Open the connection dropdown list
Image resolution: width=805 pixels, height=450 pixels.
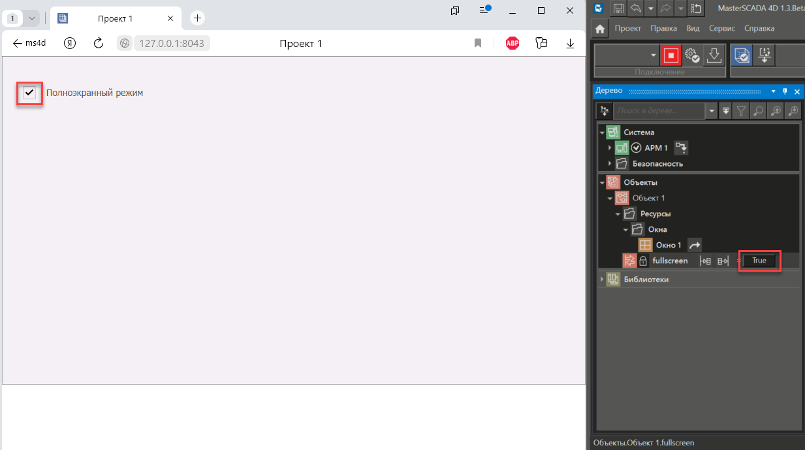point(653,56)
